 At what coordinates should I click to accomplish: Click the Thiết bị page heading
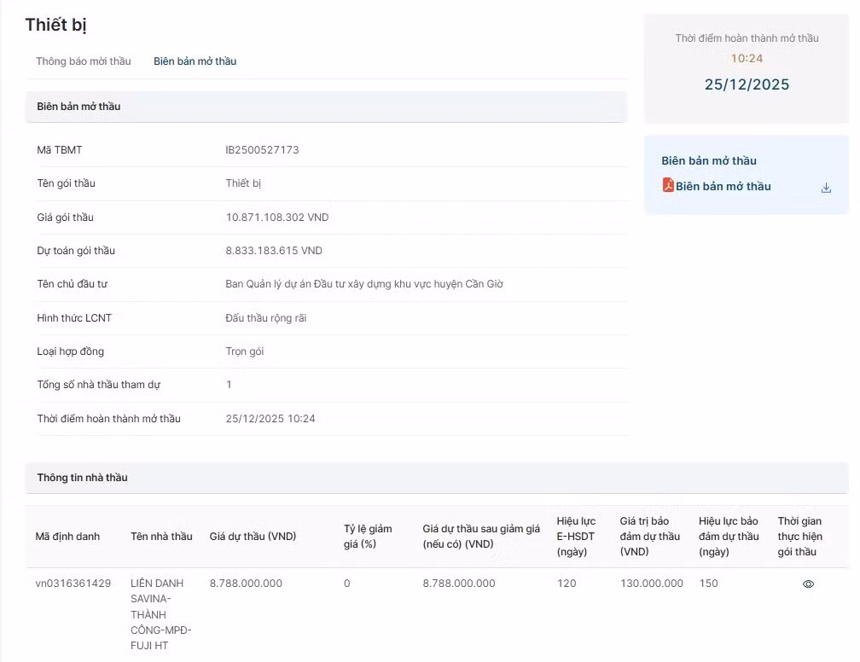pos(56,25)
